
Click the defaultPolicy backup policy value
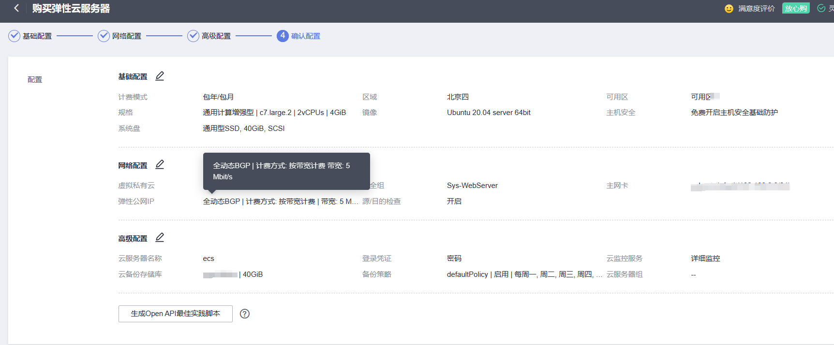[x=524, y=274]
